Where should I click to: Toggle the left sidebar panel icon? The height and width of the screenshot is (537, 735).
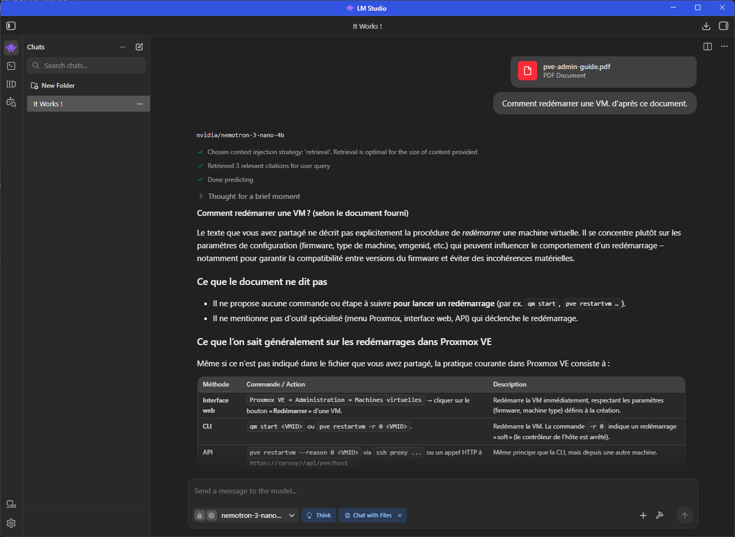11,26
